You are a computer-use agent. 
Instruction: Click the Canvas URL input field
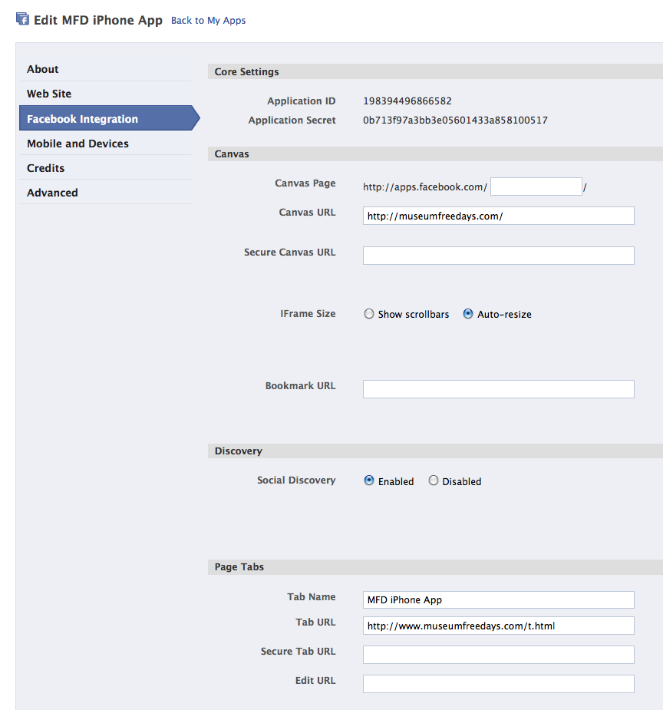point(498,216)
